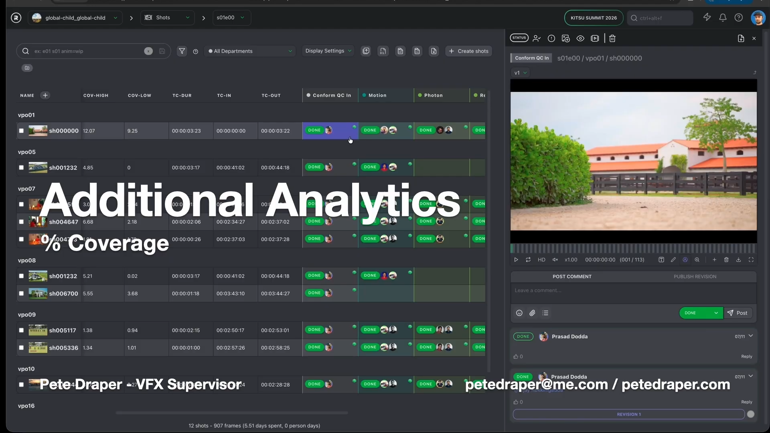Click the attachment paperclip in comment box
Screen dimensions: 770x433
(x=532, y=313)
